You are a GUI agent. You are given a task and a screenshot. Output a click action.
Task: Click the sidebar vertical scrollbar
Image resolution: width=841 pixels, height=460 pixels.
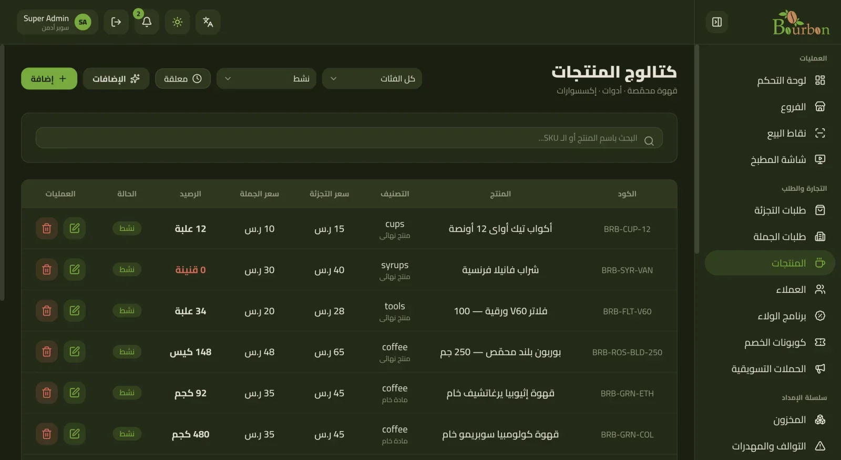tap(697, 149)
